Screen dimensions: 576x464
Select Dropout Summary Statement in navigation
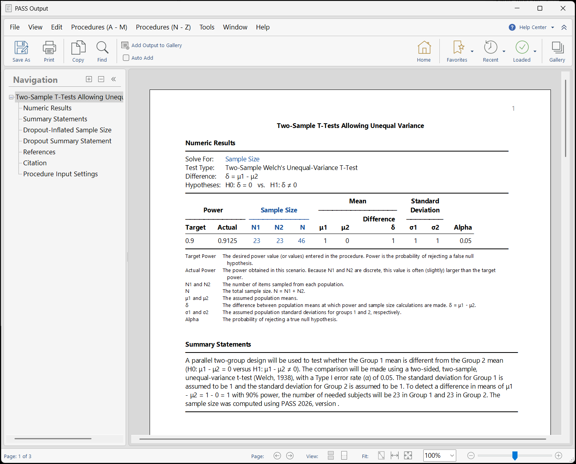[67, 141]
